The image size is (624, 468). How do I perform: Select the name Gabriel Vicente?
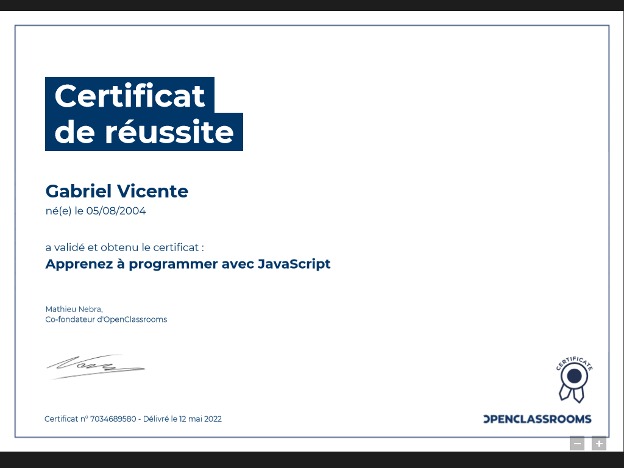point(117,191)
